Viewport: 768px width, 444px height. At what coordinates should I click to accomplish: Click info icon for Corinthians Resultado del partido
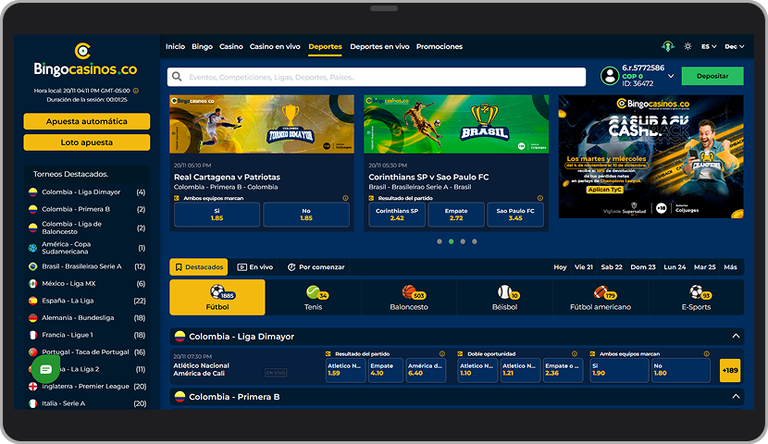[x=540, y=198]
